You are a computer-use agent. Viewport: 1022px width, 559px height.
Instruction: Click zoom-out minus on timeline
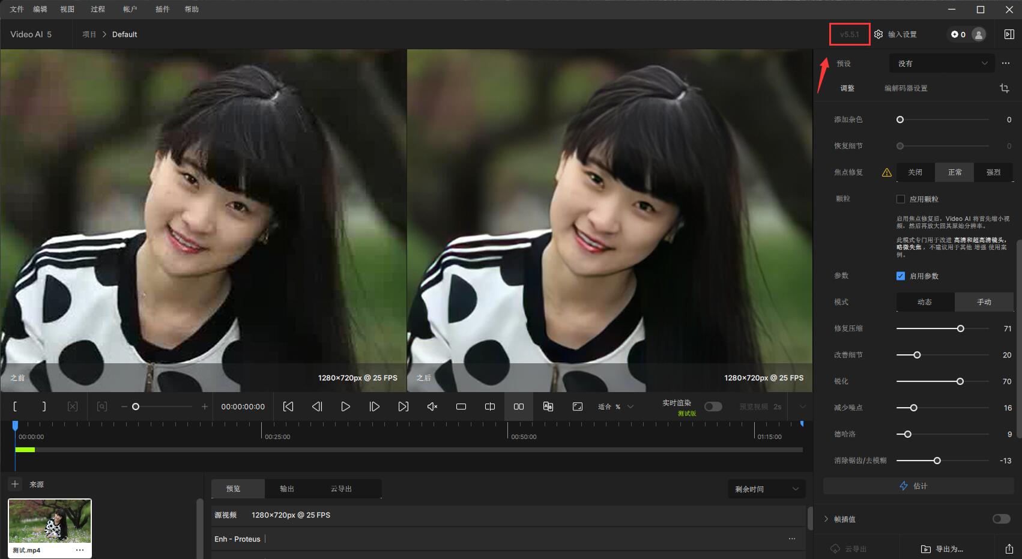click(124, 406)
